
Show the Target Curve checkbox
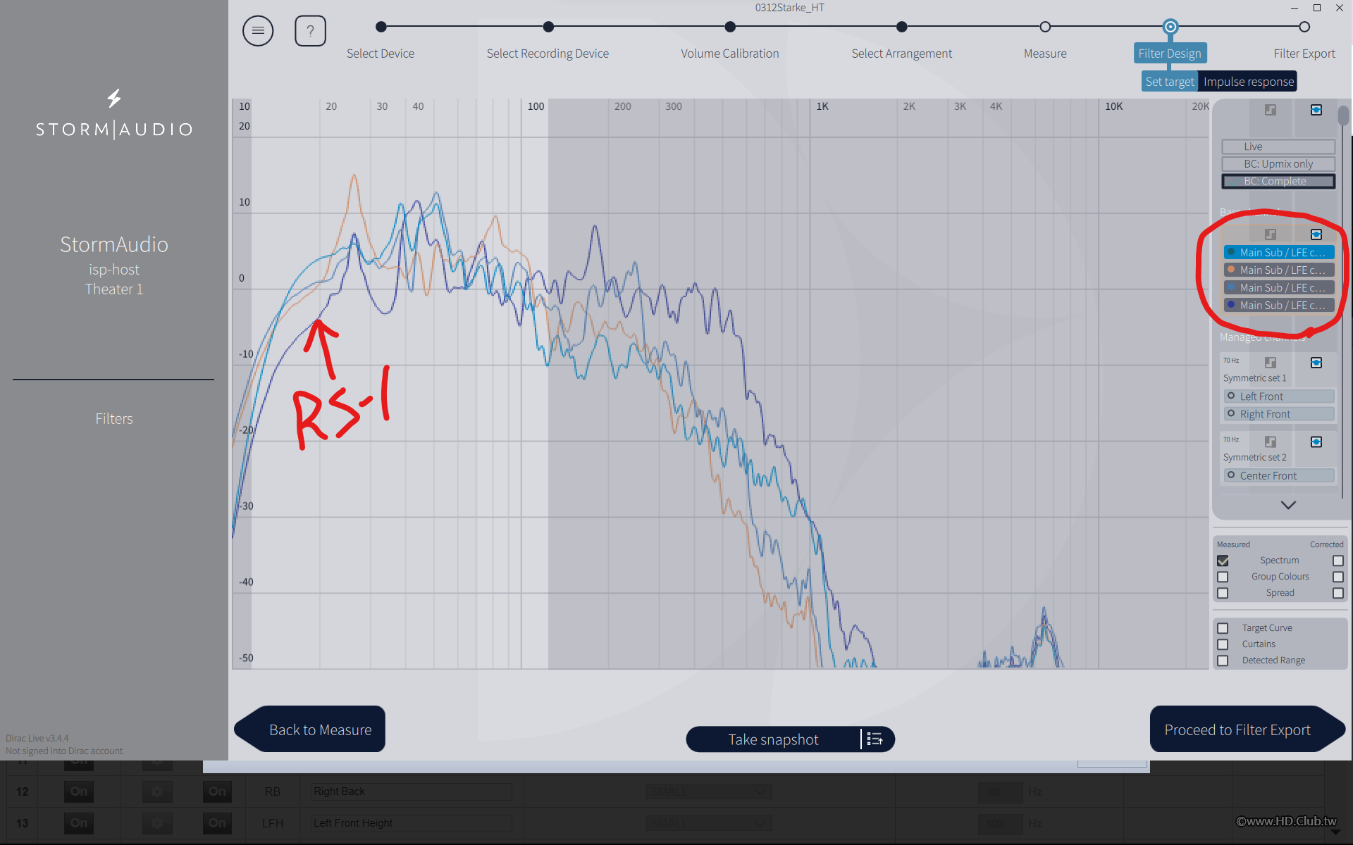tap(1223, 628)
